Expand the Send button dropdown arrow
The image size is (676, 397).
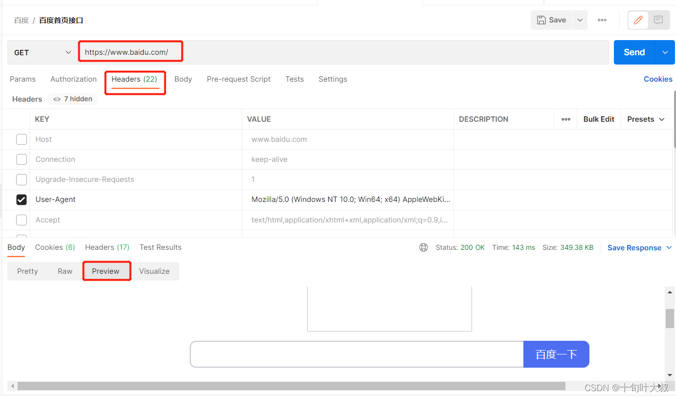tap(665, 52)
